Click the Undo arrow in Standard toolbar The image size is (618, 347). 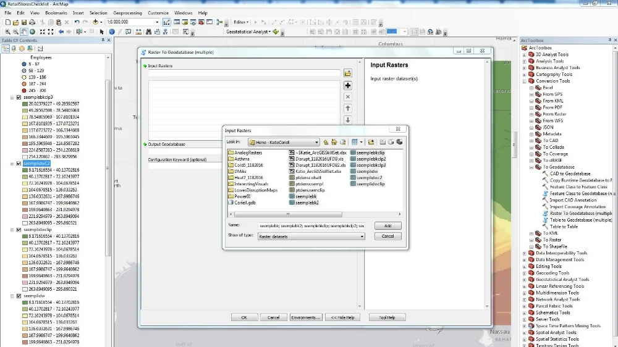[x=77, y=22]
